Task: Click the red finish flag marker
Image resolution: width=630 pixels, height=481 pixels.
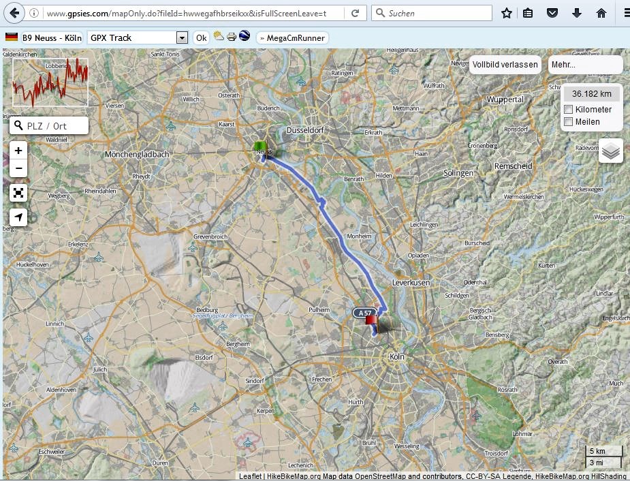Action: pos(371,318)
